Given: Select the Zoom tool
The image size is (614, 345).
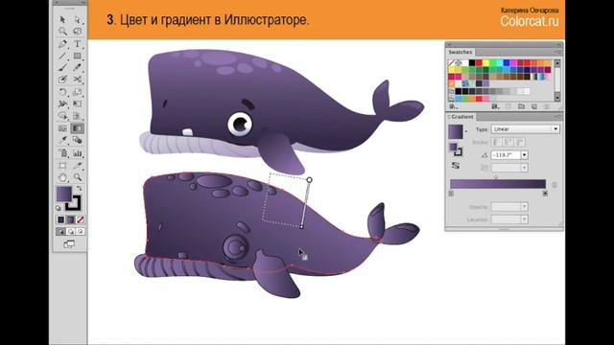Looking at the screenshot, I should pos(78,177).
